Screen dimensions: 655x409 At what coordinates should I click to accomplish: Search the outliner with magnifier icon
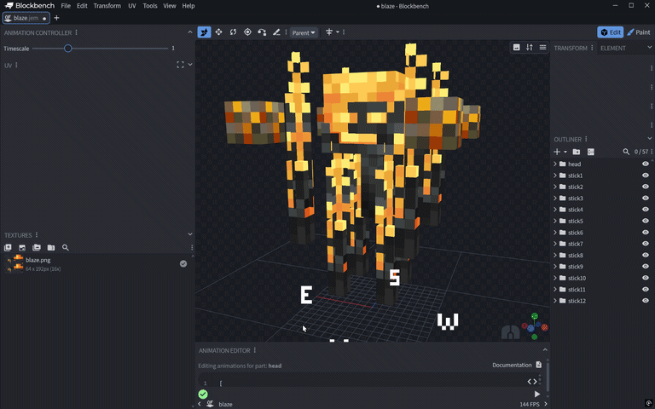coord(626,152)
